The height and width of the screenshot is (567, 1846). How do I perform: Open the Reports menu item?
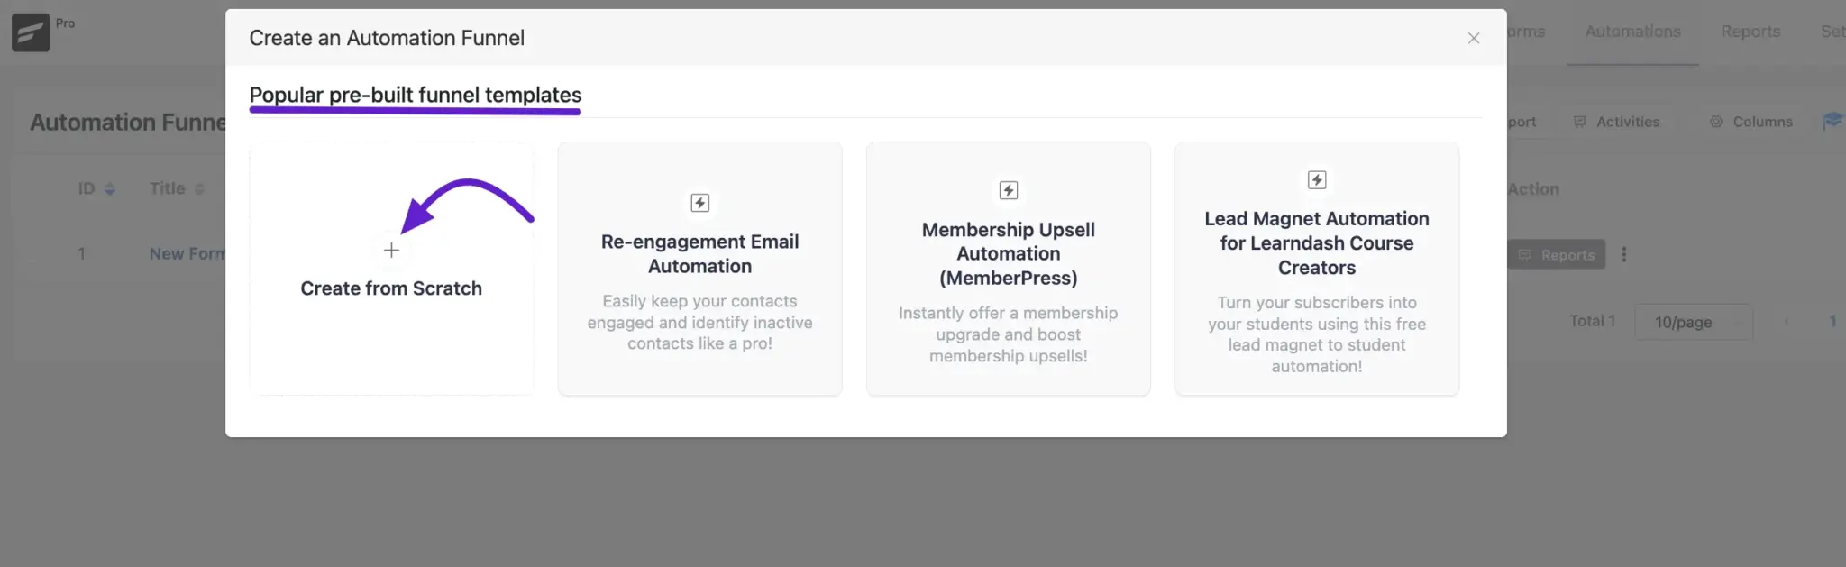click(1750, 32)
